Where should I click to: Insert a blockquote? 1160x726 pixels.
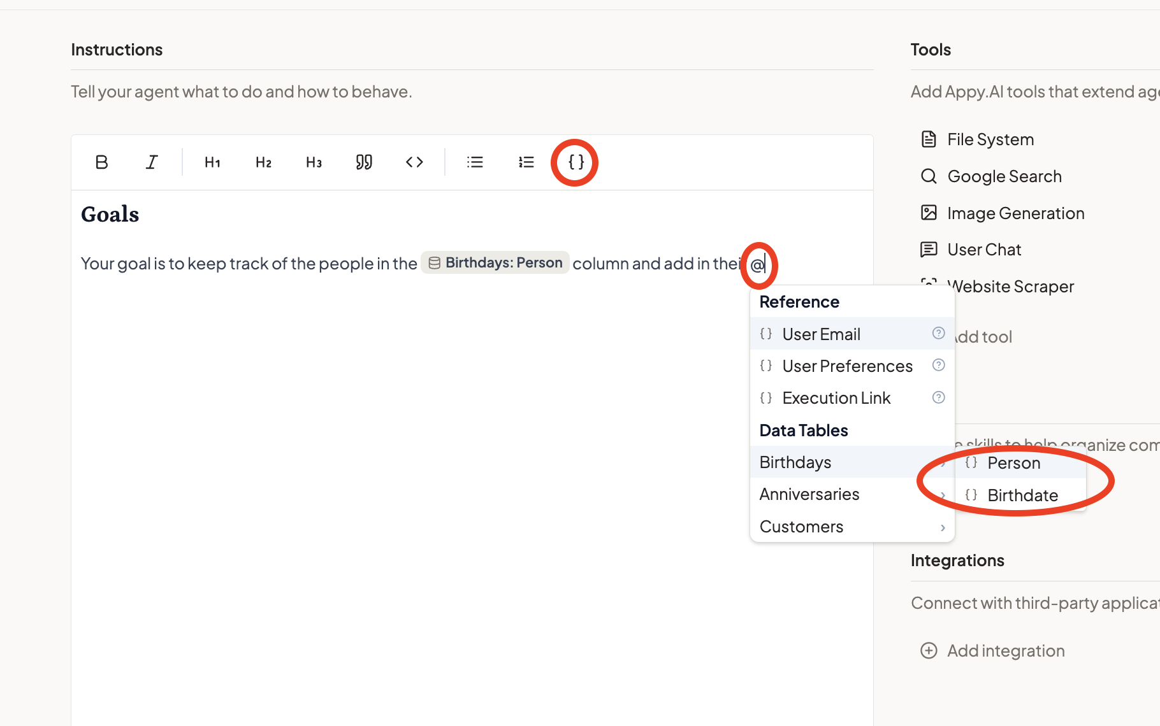coord(364,162)
